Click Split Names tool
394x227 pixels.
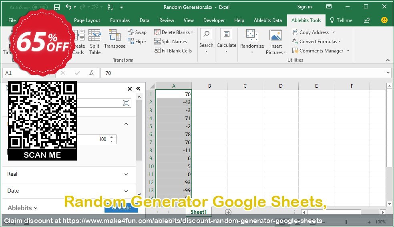click(171, 41)
